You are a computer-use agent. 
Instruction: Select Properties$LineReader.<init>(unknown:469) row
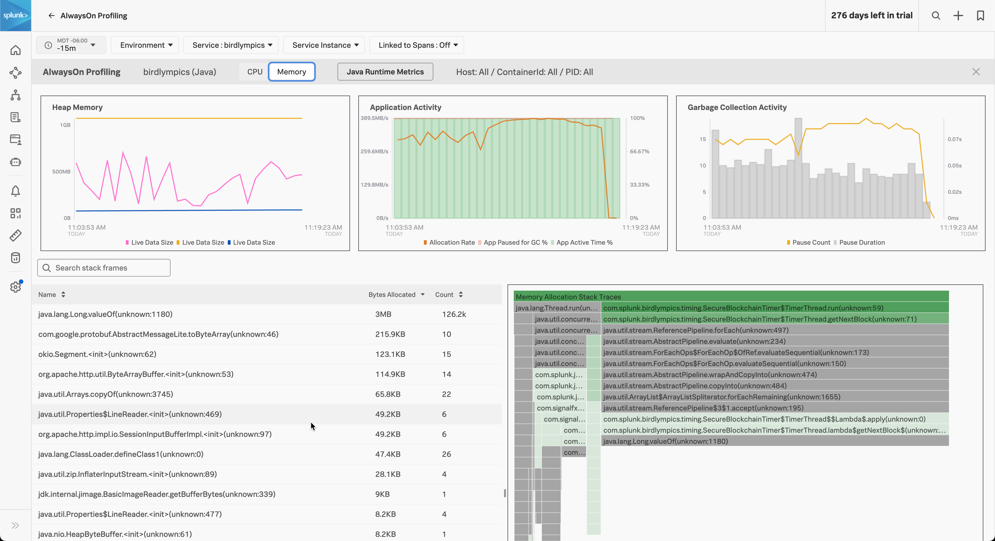click(266, 414)
